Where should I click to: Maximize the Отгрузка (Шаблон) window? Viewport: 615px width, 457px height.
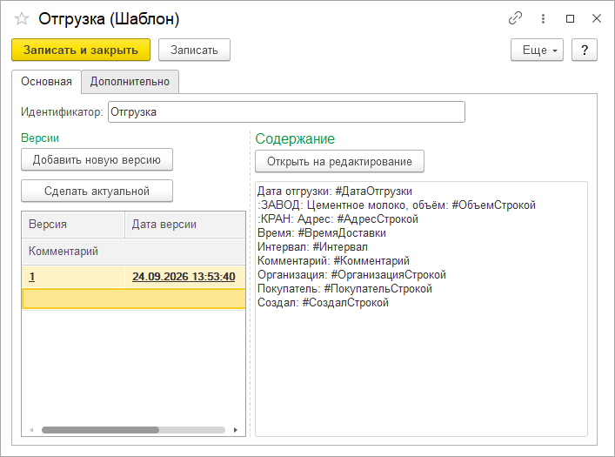pos(570,18)
